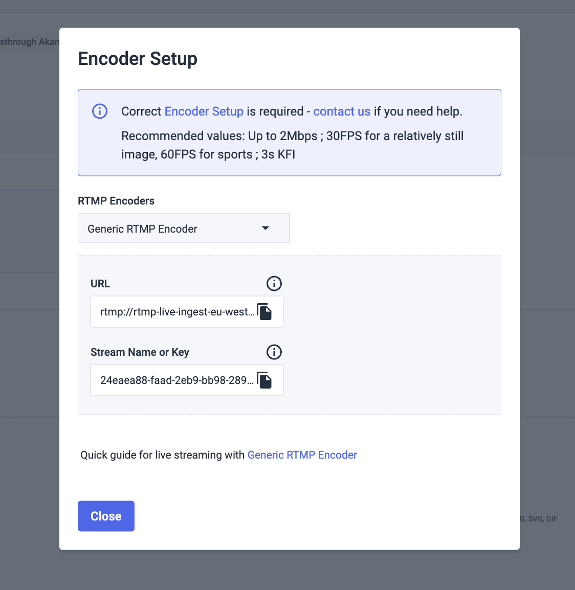Open the Generic RTMP Encoder select box
Viewport: 575px width, 590px height.
click(x=174, y=229)
